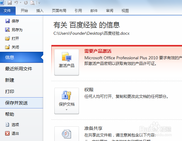Image resolution: width=182 pixels, height=141 pixels.
Task: Click the document path C:\Users\Founder\Desktop\百度经验.docx
Action: (x=91, y=33)
